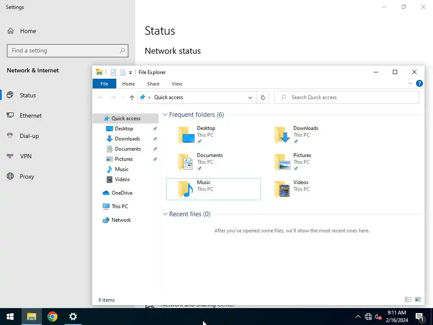Image resolution: width=433 pixels, height=325 pixels.
Task: Click the File Explorer title bar folder icon
Action: (x=99, y=72)
